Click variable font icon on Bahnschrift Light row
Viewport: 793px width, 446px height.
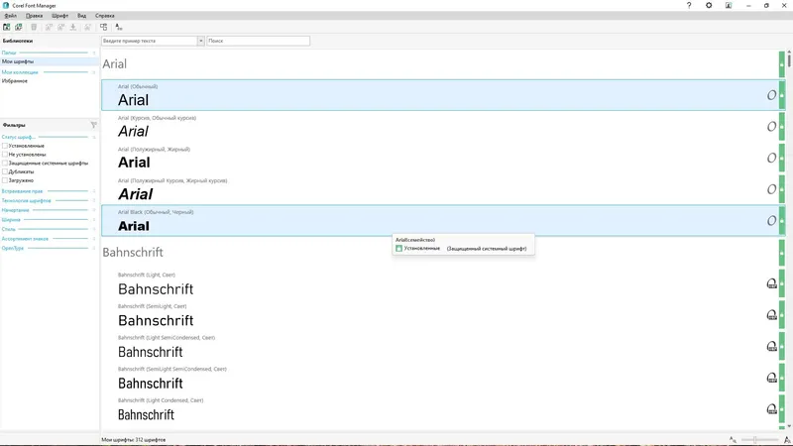coord(772,283)
